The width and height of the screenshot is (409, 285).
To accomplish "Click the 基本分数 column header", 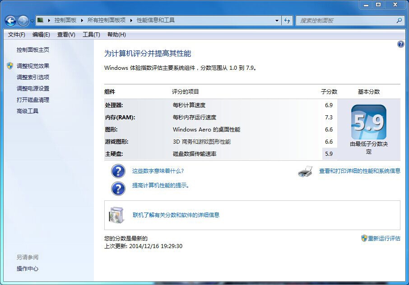I will tap(368, 92).
